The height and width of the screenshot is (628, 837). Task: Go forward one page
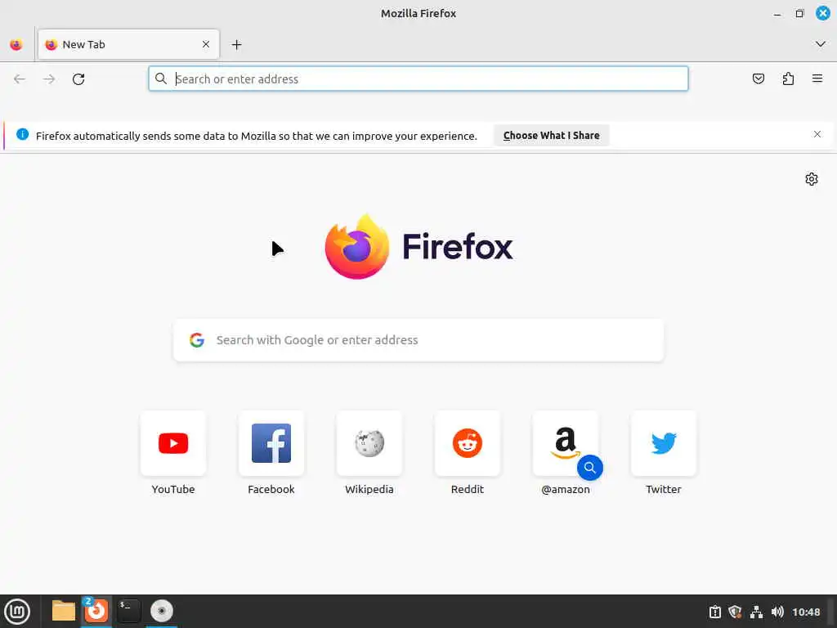point(49,79)
